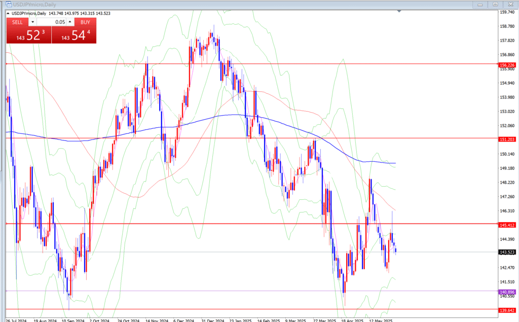Click the 139.642 horizontal line price label
The image size is (519, 322).
coord(507,311)
